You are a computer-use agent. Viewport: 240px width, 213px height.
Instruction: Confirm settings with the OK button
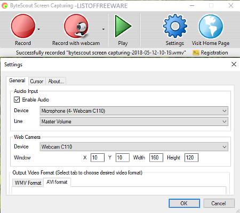pos(184,203)
